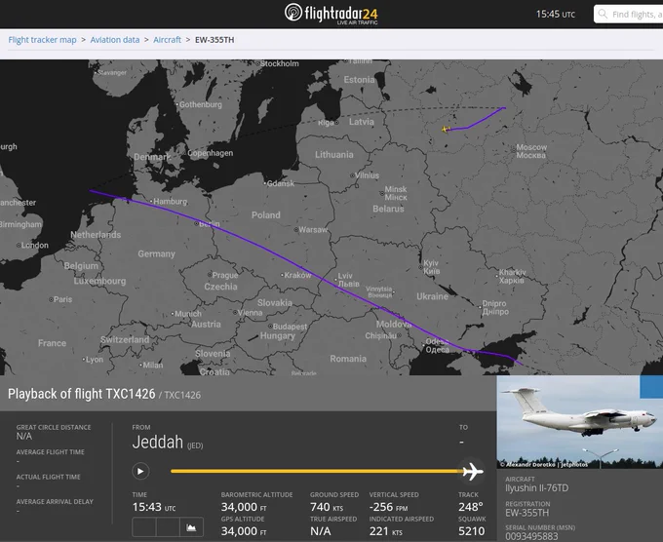Click Warsaw label on the map
Viewport: 663px width, 542px height.
pos(313,229)
